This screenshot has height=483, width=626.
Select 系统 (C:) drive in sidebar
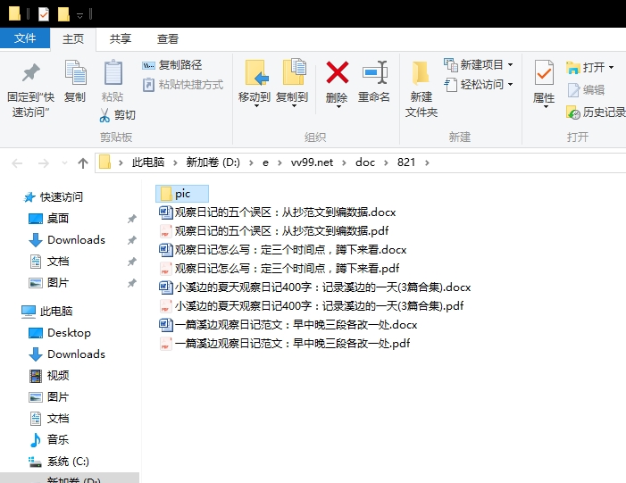point(59,462)
